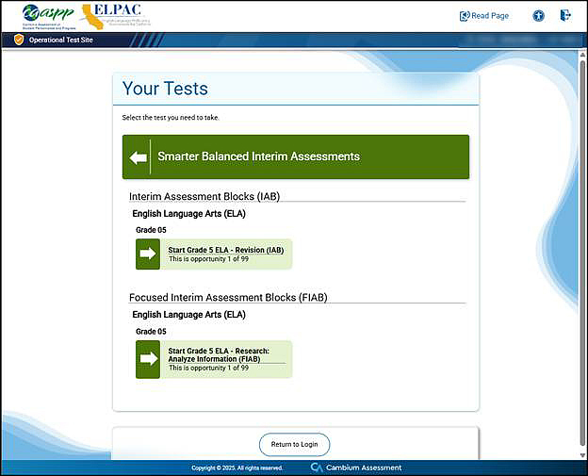Click English Language Arts (ELA) under FIAB
This screenshot has height=476, width=588.
tap(189, 315)
